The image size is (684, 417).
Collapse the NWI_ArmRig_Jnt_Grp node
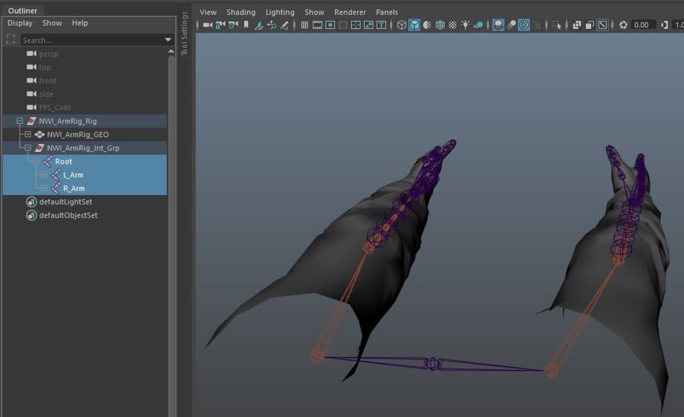pos(28,148)
